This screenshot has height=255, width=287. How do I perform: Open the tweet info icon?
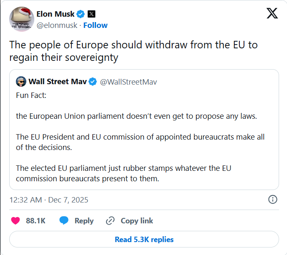(x=272, y=200)
